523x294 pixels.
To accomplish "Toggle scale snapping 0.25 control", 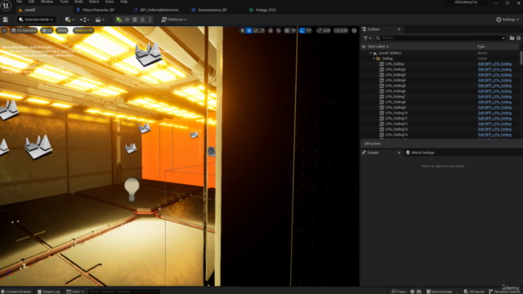I will pyautogui.click(x=324, y=31).
